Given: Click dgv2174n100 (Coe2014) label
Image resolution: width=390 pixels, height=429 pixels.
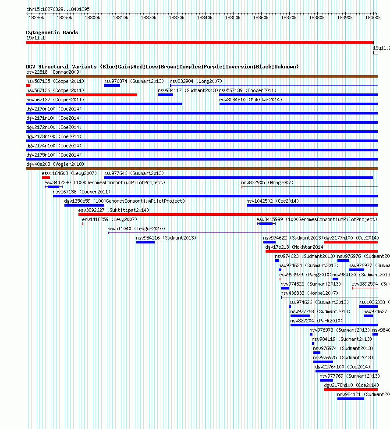Looking at the screenshot, I should [54, 146].
